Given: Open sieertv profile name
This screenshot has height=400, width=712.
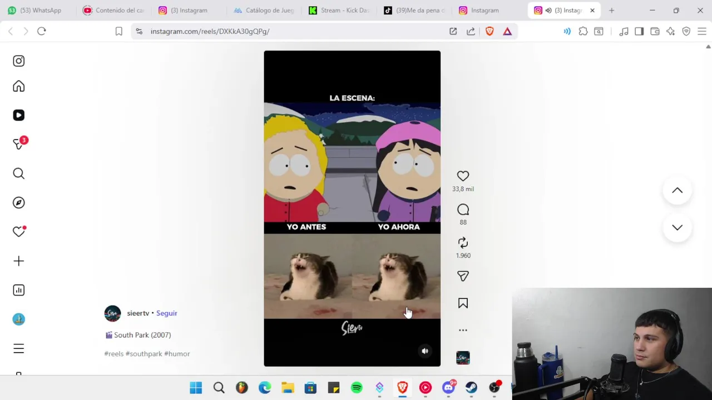Looking at the screenshot, I should [138, 313].
